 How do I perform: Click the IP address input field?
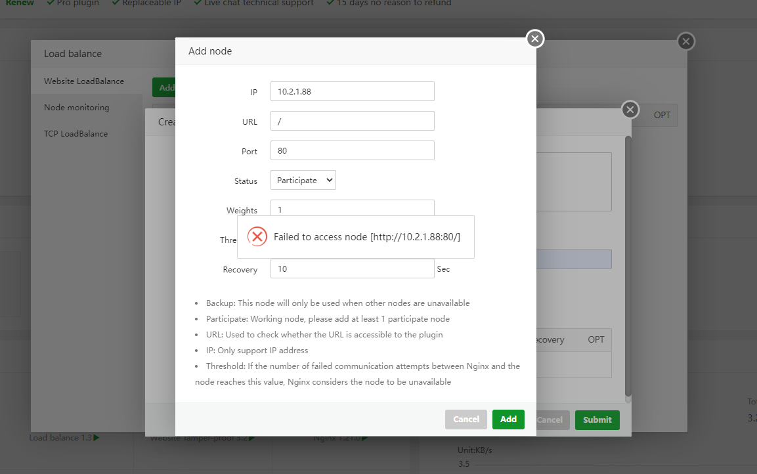tap(352, 91)
